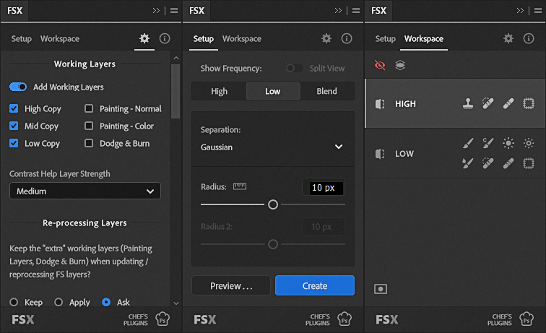The width and height of the screenshot is (546, 333).
Task: Enable the Dodge & Burn checkbox
Action: pyautogui.click(x=89, y=143)
